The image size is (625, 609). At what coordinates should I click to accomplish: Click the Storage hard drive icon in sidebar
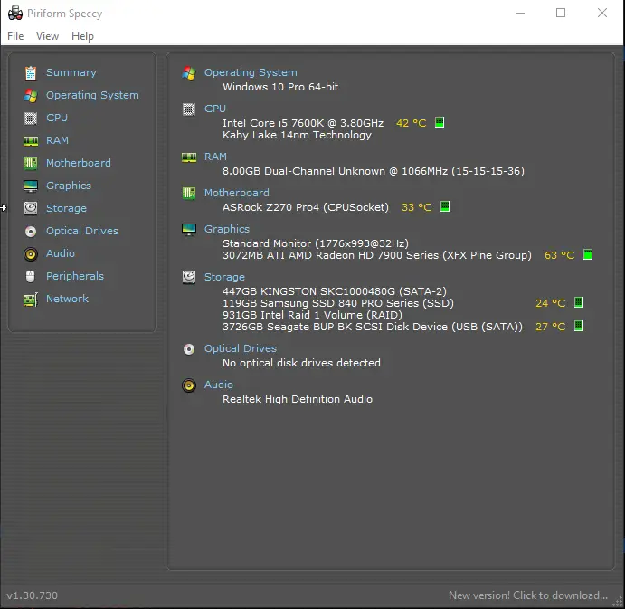pyautogui.click(x=31, y=208)
